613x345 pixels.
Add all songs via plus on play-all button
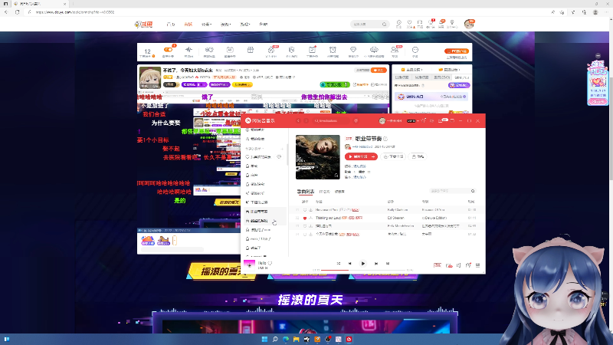tap(374, 156)
